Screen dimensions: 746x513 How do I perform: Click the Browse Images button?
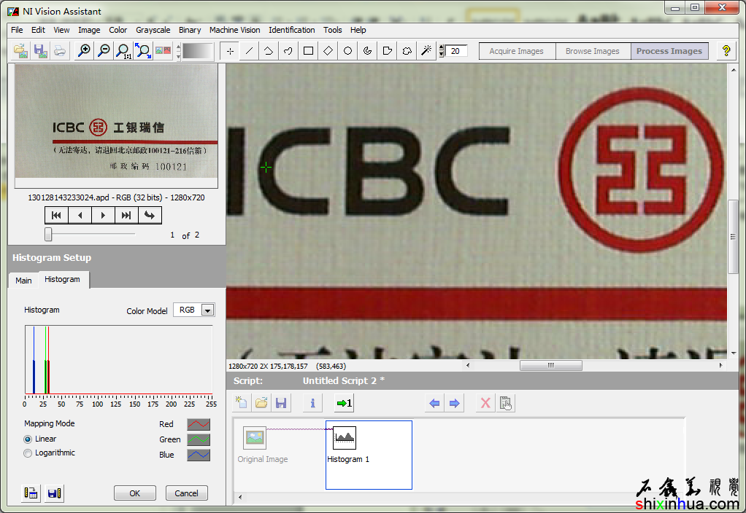pyautogui.click(x=592, y=51)
